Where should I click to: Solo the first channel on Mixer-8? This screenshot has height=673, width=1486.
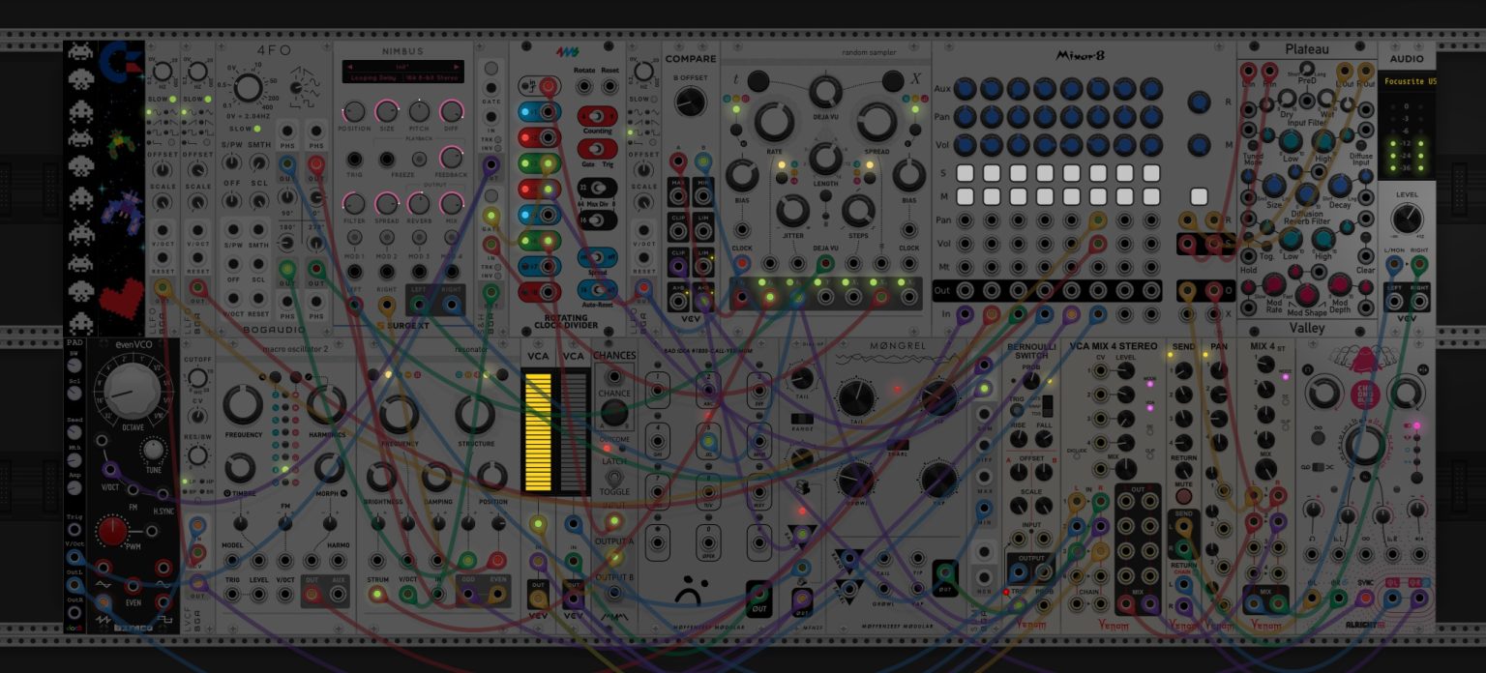[x=964, y=174]
